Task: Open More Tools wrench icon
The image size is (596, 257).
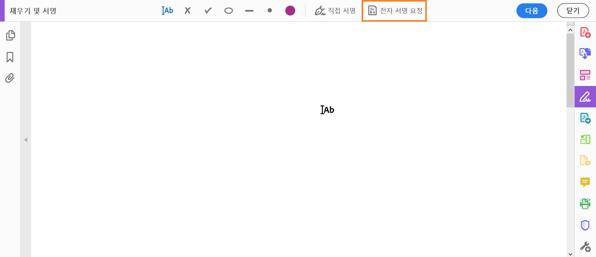Action: 585,247
